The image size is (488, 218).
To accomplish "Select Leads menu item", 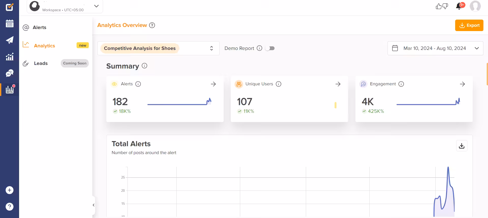I will pyautogui.click(x=41, y=63).
